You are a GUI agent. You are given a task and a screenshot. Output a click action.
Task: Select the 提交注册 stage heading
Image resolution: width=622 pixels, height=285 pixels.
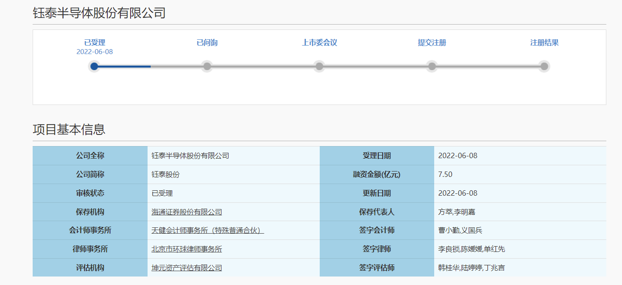432,42
